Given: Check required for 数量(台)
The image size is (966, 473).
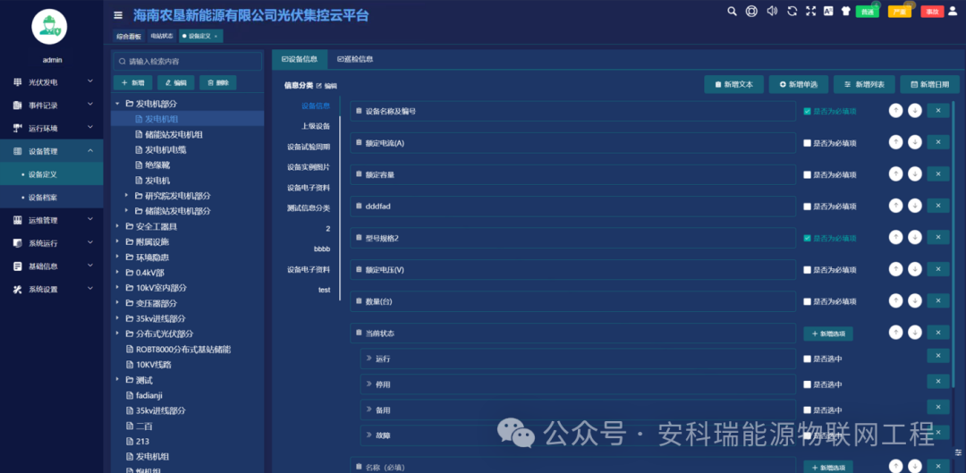Looking at the screenshot, I should coord(807,301).
